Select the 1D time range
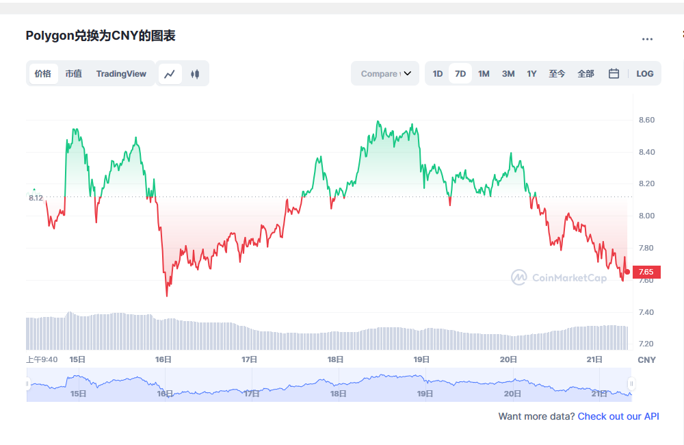Screen dimensions: 684x445 coord(438,73)
